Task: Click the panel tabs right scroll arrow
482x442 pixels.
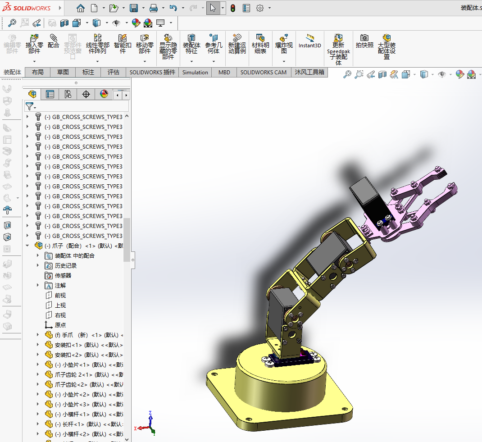Action: (126, 95)
